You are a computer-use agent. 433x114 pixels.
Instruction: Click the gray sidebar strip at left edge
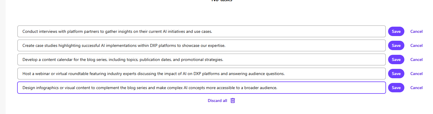click(x=3, y=57)
